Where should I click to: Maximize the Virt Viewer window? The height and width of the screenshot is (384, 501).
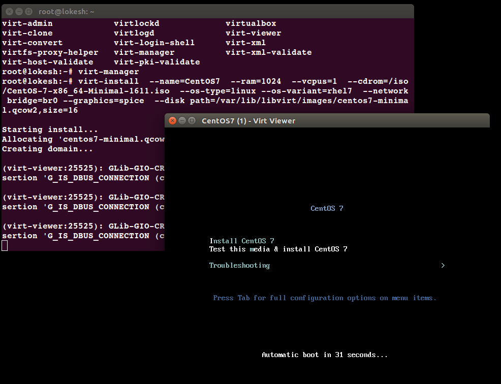192,121
